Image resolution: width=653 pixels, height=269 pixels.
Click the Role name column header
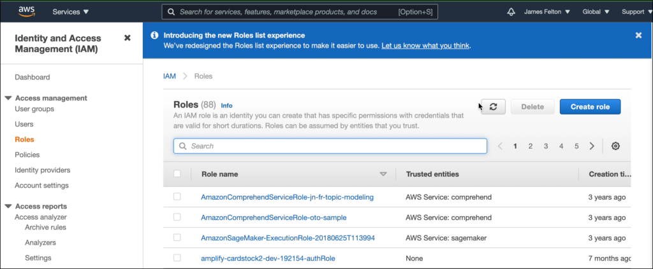(x=220, y=174)
